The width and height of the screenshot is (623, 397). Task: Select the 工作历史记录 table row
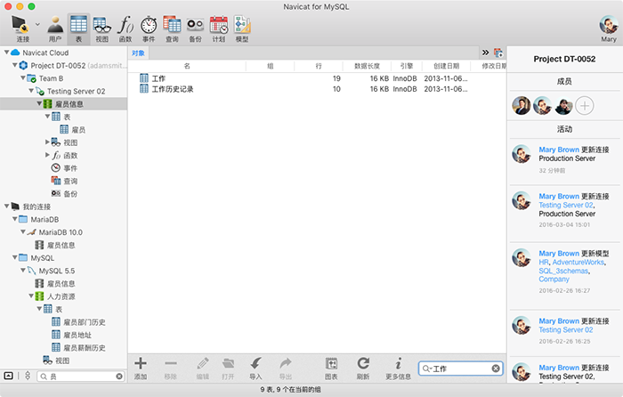317,89
